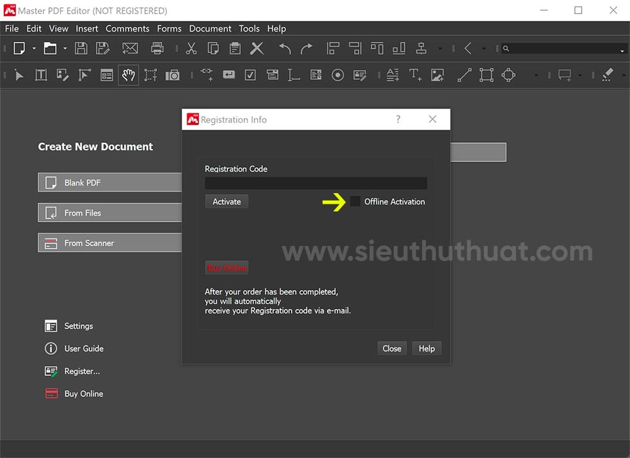Click the Print icon
The height and width of the screenshot is (458, 630).
tap(157, 48)
